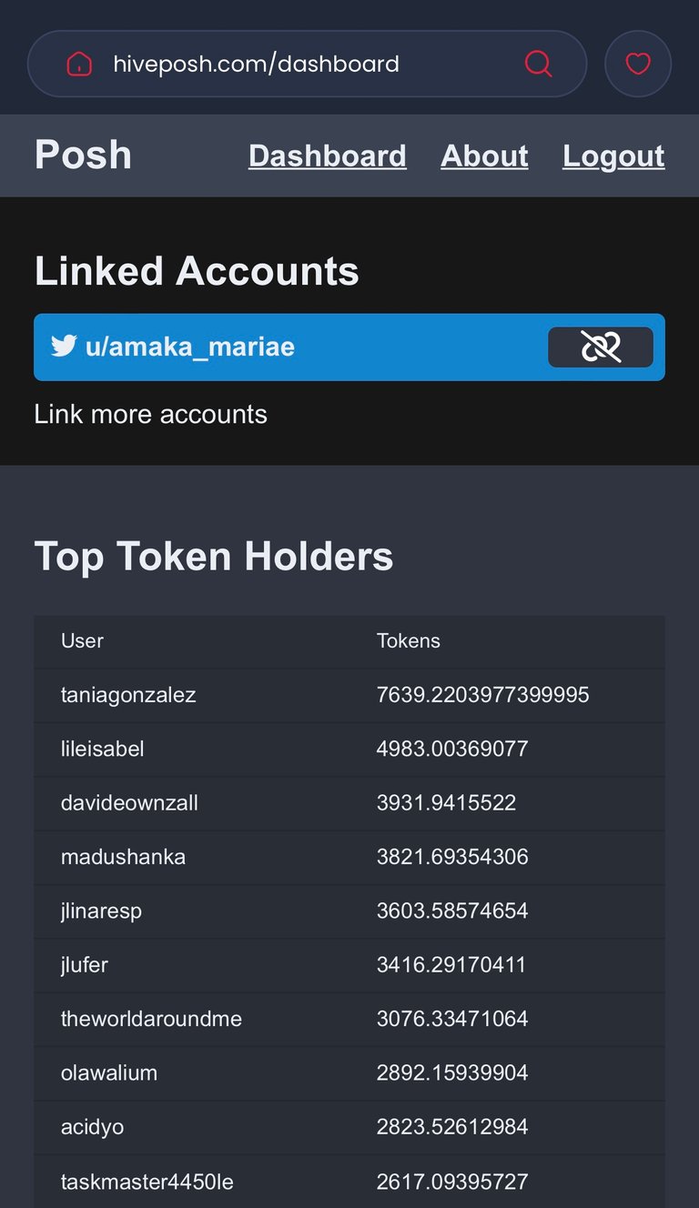Select the lileisabel row
Screen dimensions: 699x1208
click(349, 749)
